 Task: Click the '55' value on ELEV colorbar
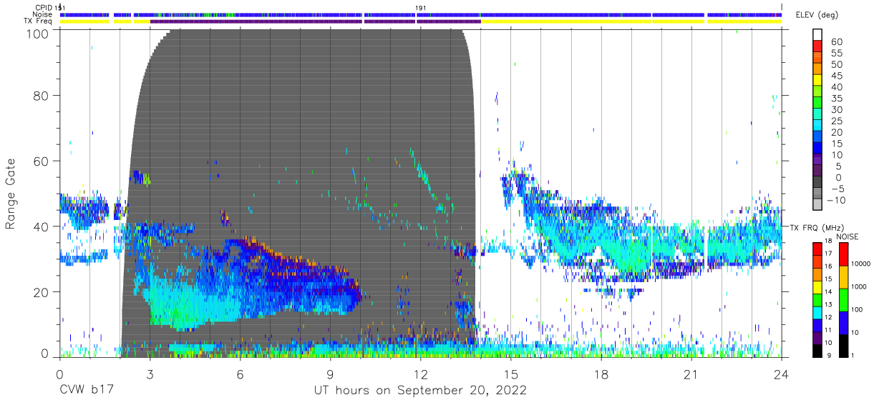coord(836,54)
